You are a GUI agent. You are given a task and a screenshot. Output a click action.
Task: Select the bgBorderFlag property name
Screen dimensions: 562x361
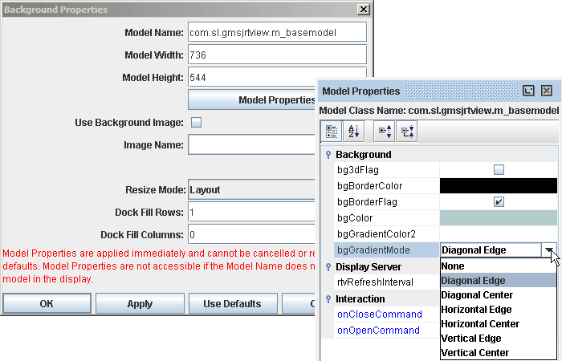click(x=386, y=201)
